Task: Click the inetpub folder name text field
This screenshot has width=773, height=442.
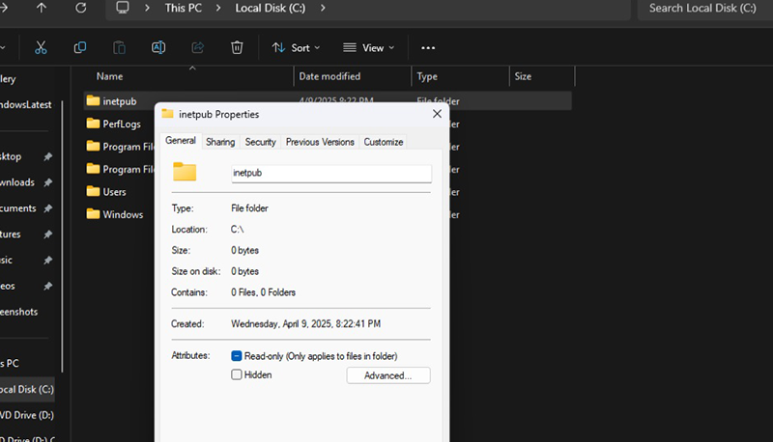Action: 330,173
